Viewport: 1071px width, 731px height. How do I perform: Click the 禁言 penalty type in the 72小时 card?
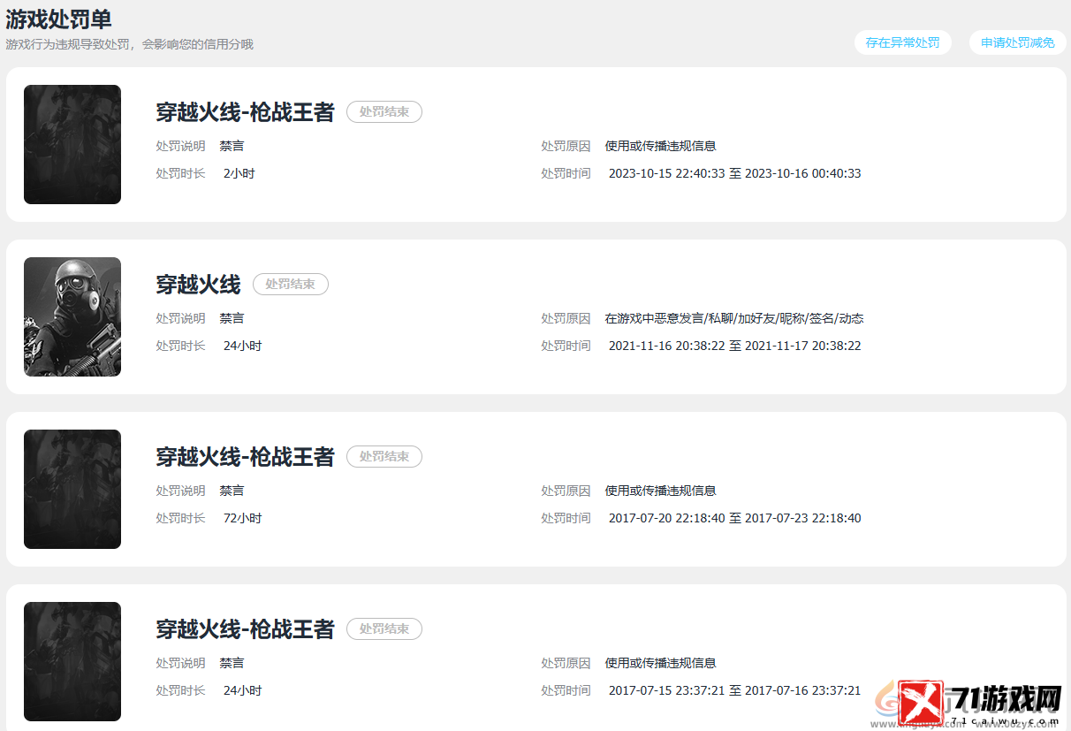click(x=232, y=491)
